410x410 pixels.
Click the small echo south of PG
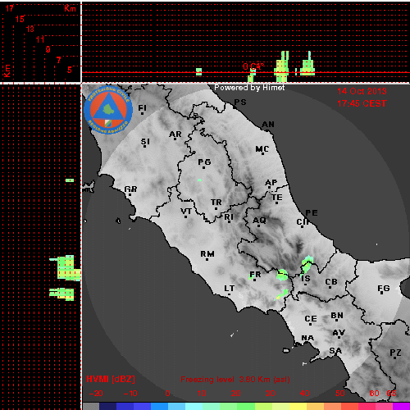pyautogui.click(x=199, y=180)
